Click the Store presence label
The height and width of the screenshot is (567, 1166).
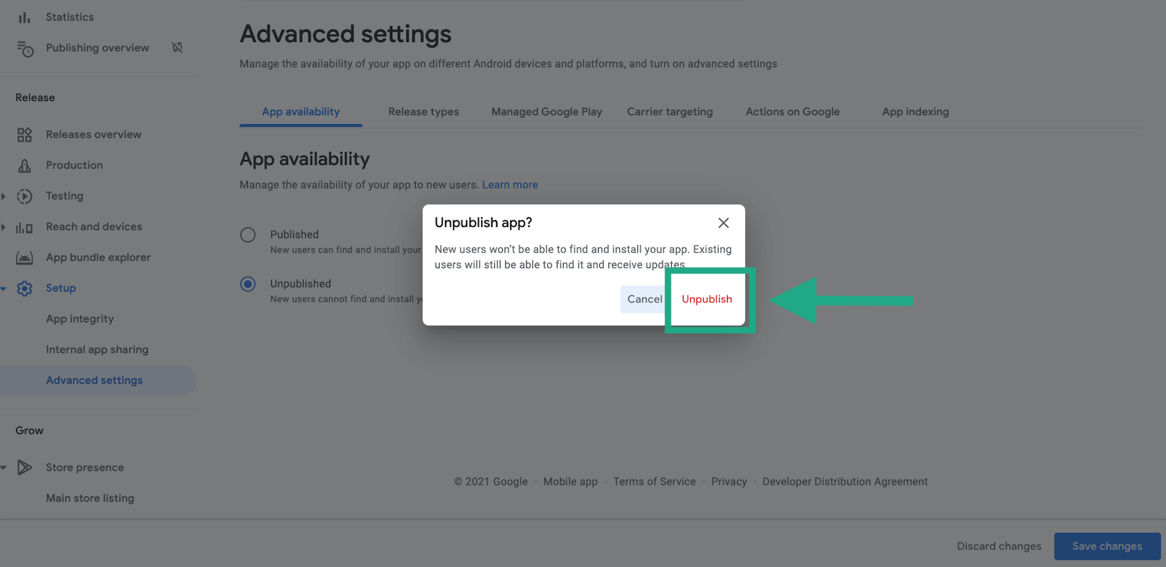[x=85, y=468]
